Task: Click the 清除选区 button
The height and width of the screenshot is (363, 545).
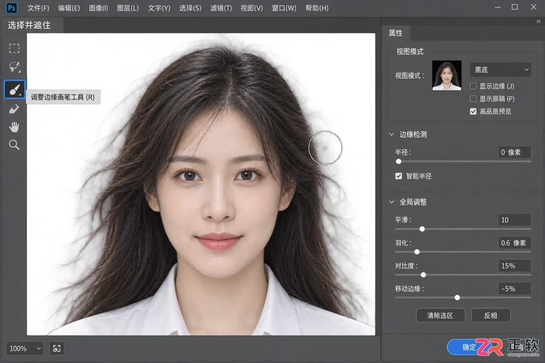Action: point(441,315)
